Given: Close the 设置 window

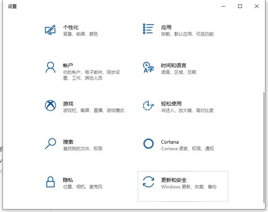Looking at the screenshot, I should click(257, 6).
